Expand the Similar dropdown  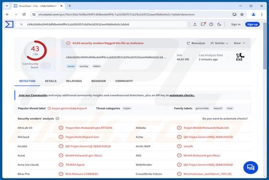pyautogui.click(x=219, y=43)
